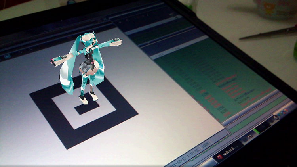Click the small toolbar icon at far left
The width and height of the screenshot is (297, 167).
(7, 56)
